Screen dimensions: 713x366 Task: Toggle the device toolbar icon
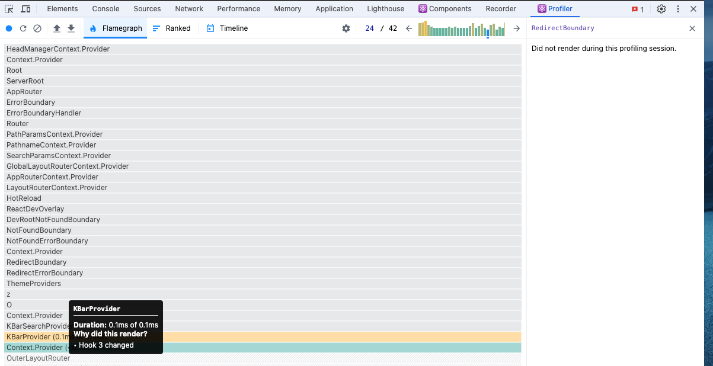25,9
